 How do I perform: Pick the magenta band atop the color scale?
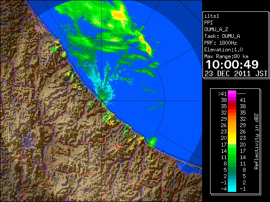click(x=232, y=94)
